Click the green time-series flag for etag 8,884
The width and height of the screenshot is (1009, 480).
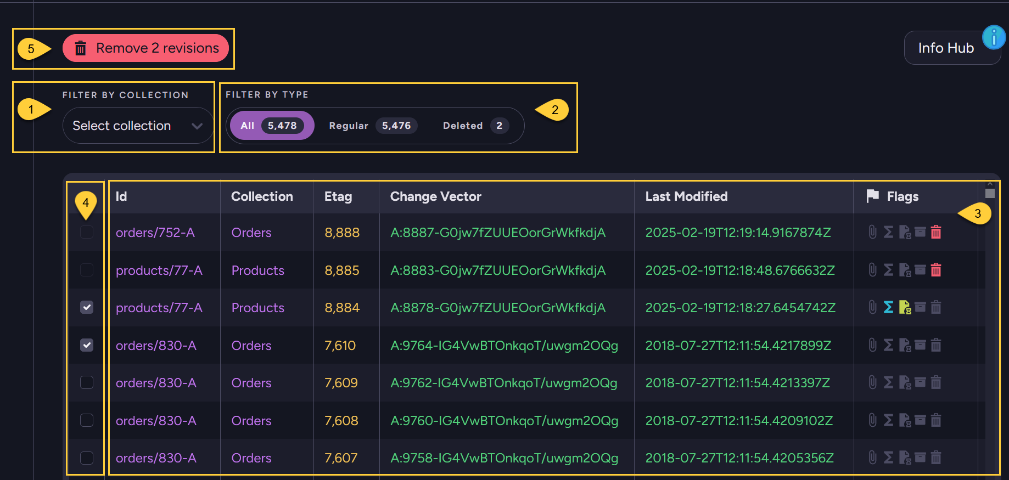(x=905, y=307)
